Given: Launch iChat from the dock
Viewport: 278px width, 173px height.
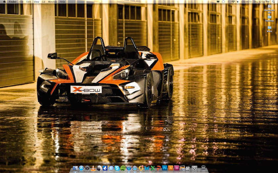Looking at the screenshot, I should pos(111,168).
